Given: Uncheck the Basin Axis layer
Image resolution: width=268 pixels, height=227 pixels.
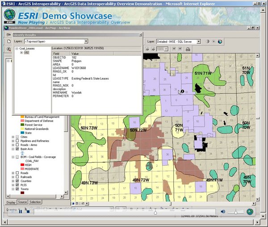Looking at the screenshot, I should tap(17, 149).
